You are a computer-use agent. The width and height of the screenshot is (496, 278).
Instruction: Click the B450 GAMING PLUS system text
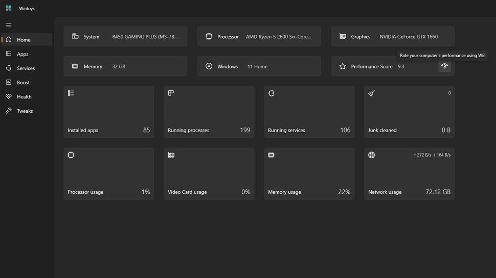(145, 37)
